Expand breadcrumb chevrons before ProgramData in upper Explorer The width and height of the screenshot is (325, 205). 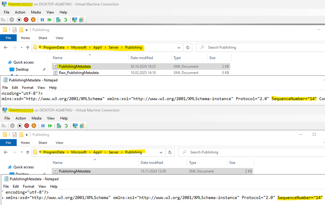click(x=40, y=47)
